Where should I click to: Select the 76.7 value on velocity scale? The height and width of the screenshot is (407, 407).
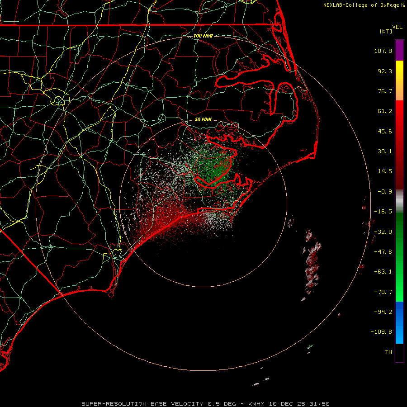[385, 91]
